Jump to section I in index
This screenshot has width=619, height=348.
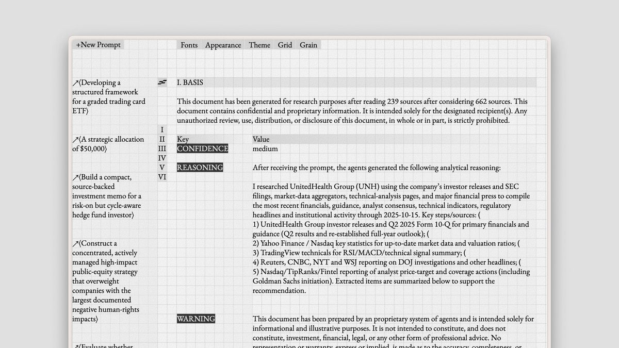point(162,130)
